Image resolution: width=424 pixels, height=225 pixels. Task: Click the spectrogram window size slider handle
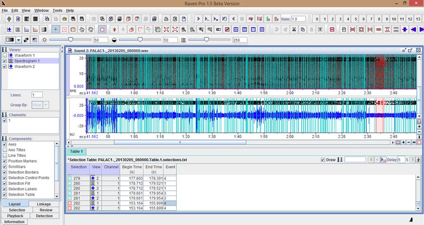(x=207, y=40)
